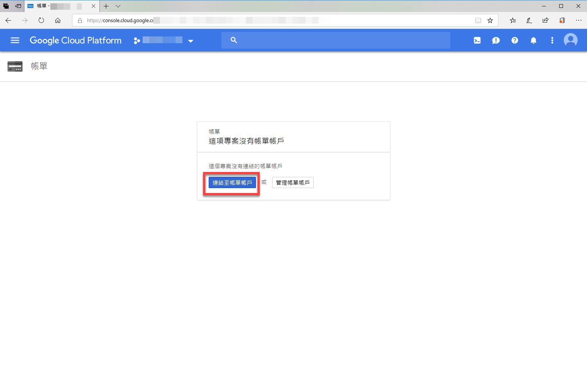Show notifications bell
Image resolution: width=587 pixels, height=392 pixels.
click(x=533, y=41)
